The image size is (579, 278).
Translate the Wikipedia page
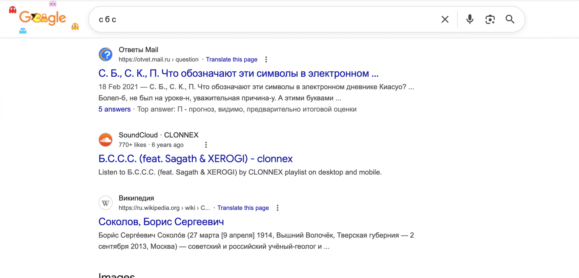(243, 208)
